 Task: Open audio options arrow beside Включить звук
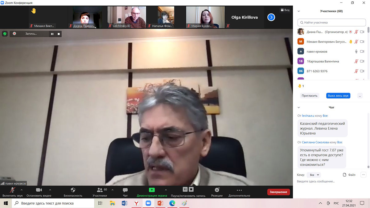[x=22, y=190]
